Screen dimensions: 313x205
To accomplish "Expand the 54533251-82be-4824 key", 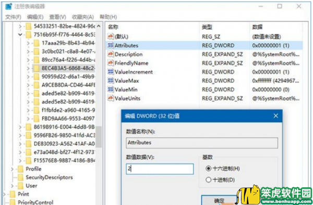I will (x=20, y=26).
